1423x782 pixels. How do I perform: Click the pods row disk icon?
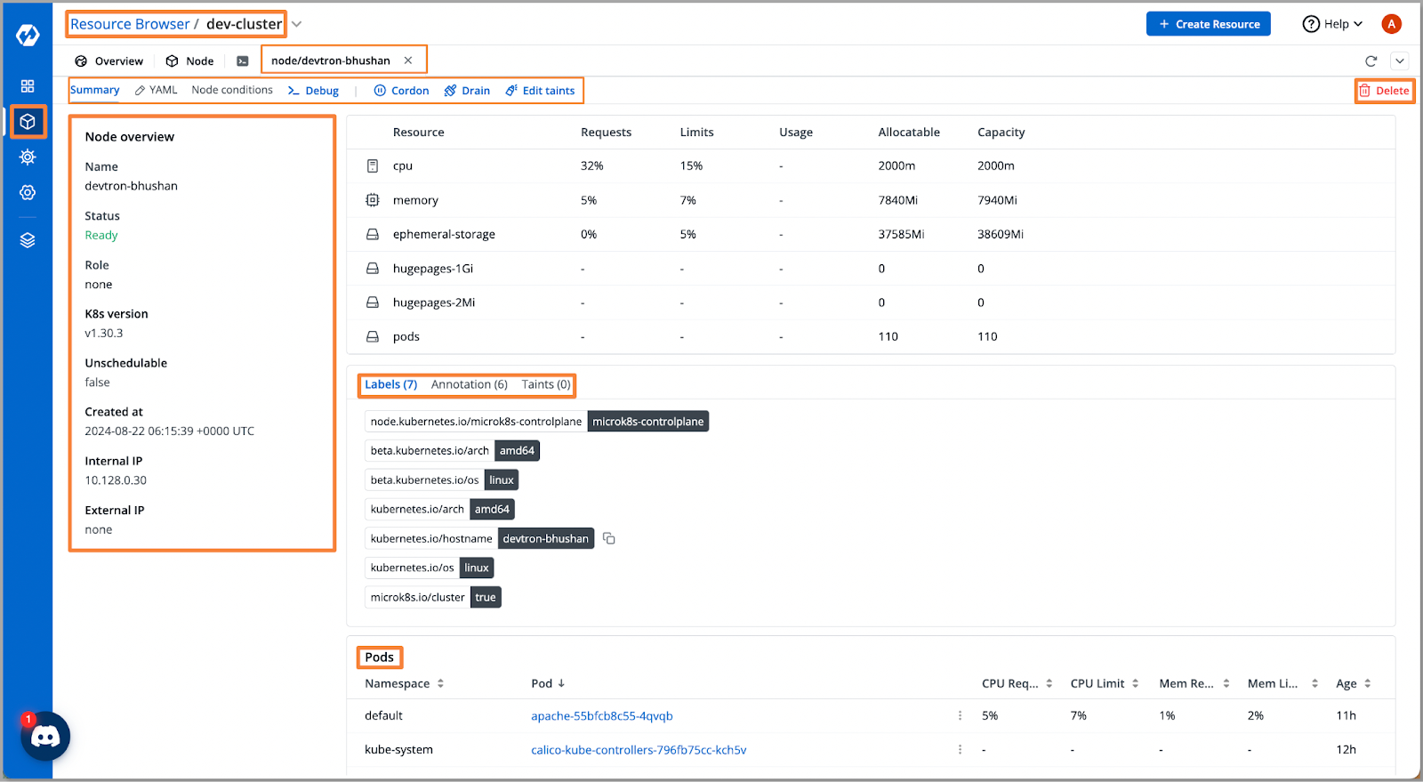[373, 336]
